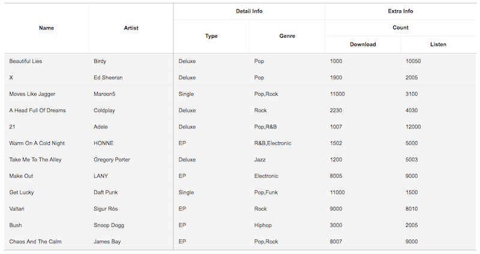Click the Download column header
480x254 pixels.
click(x=363, y=44)
